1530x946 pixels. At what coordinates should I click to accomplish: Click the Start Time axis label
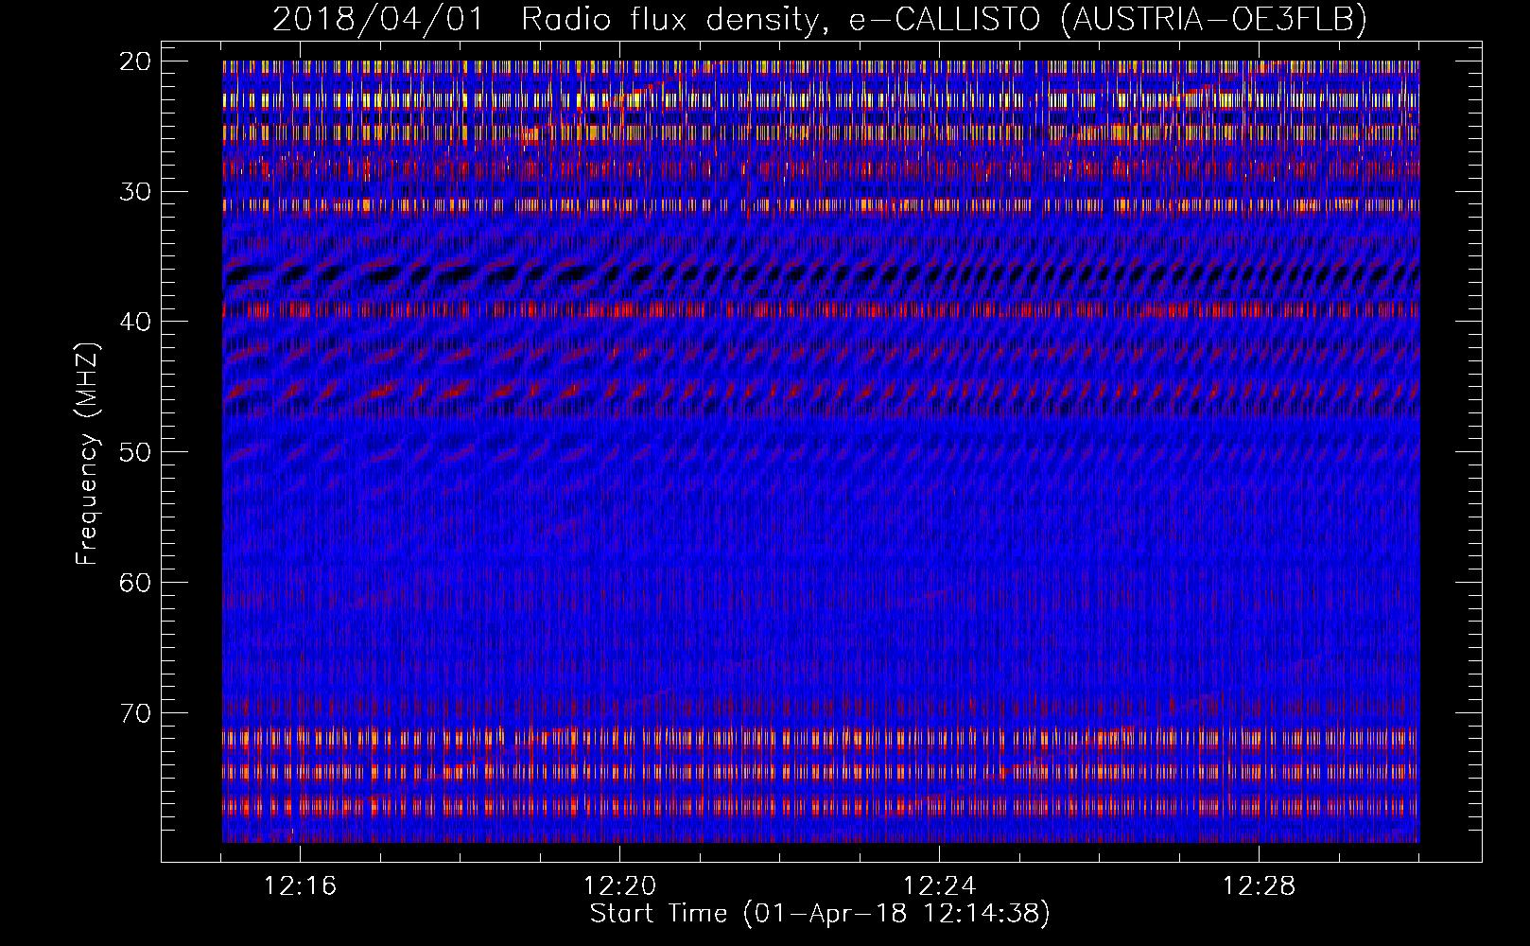point(820,914)
